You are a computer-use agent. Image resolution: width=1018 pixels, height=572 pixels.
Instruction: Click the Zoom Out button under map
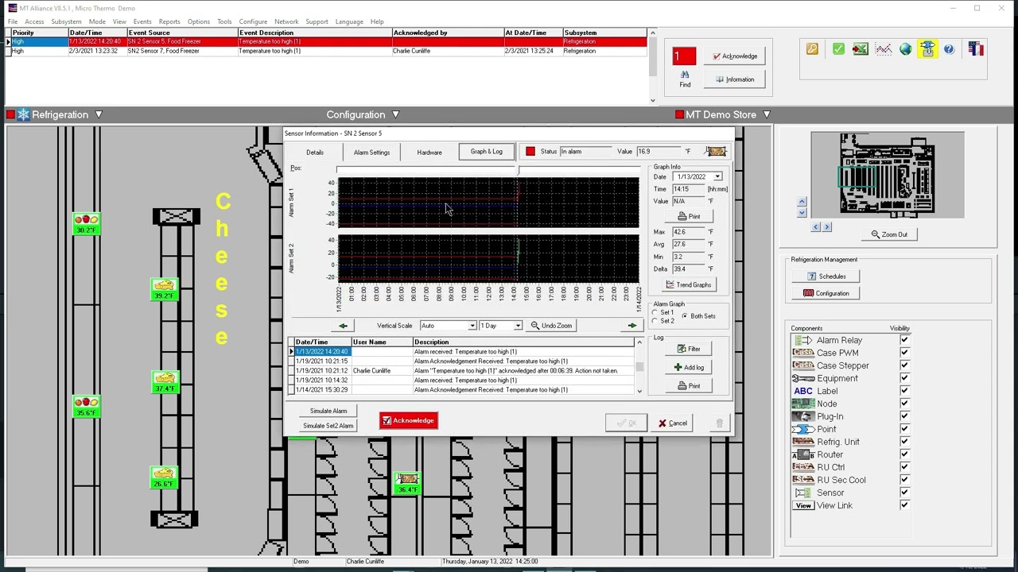[888, 234]
